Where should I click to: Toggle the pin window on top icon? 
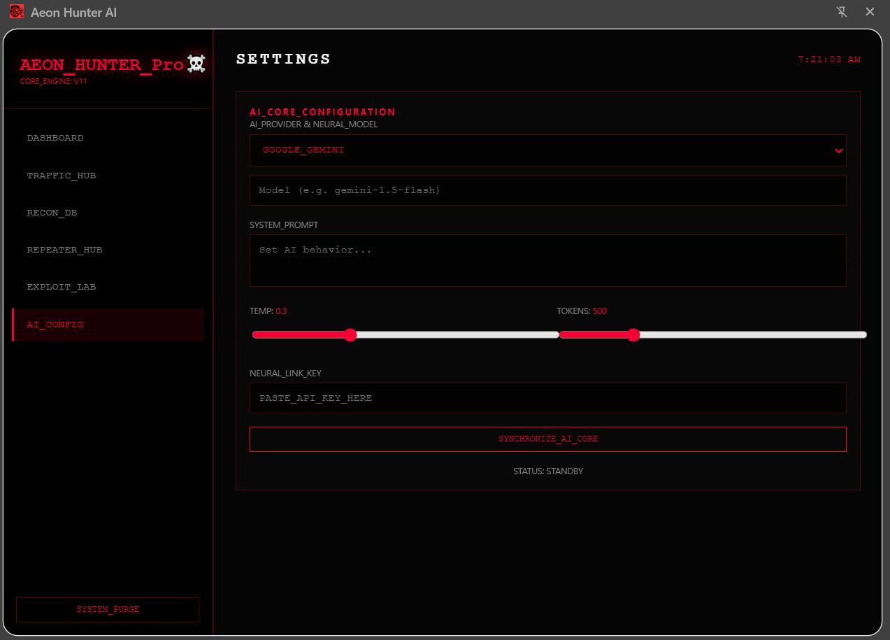click(842, 12)
